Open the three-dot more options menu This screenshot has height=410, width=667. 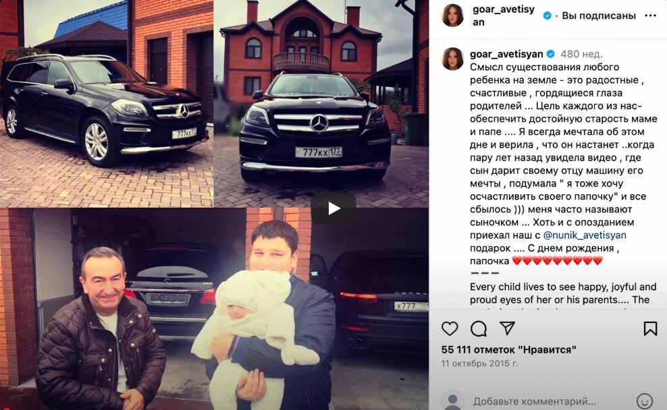pyautogui.click(x=650, y=16)
